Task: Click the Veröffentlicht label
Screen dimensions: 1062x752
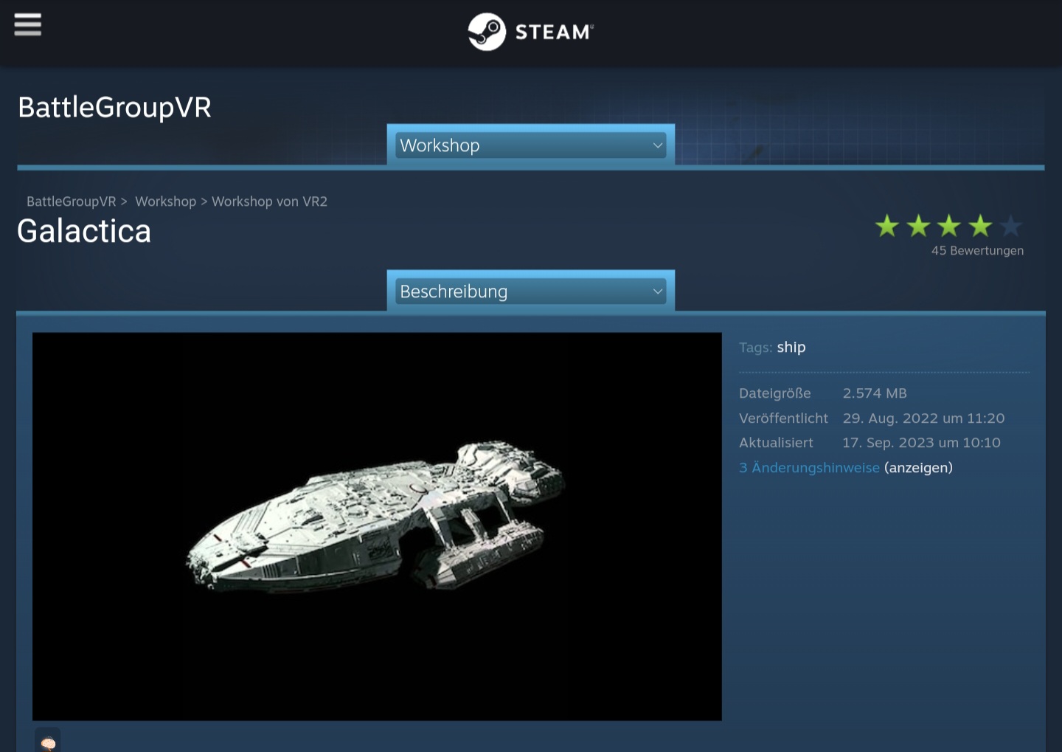Action: coord(783,418)
